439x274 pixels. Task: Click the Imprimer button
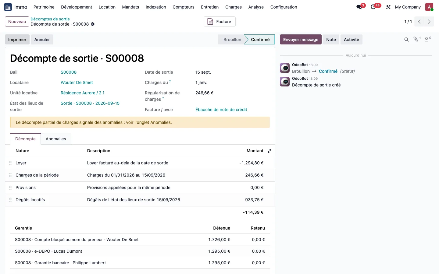pyautogui.click(x=17, y=40)
